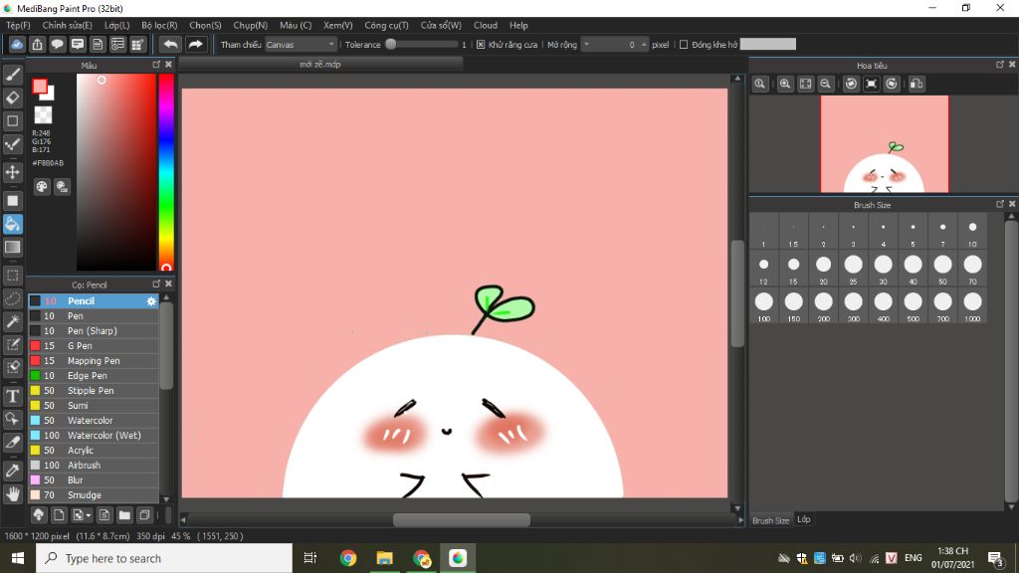Select the rectangular Selection tool
1019x573 pixels.
tap(12, 276)
